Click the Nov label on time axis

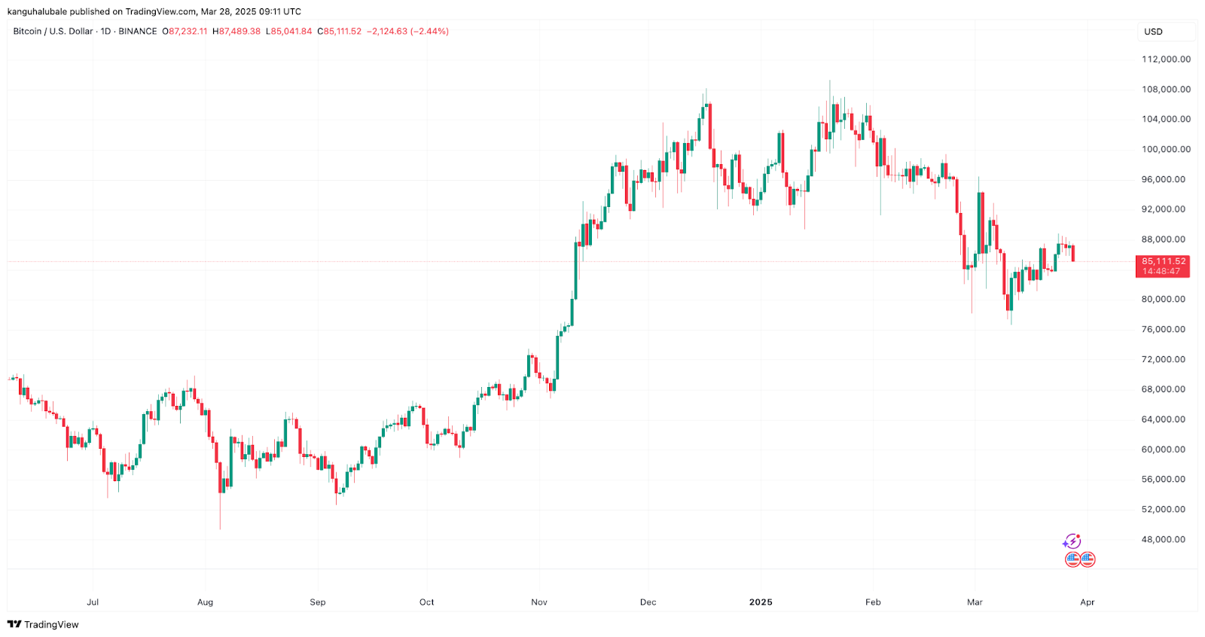pos(539,602)
